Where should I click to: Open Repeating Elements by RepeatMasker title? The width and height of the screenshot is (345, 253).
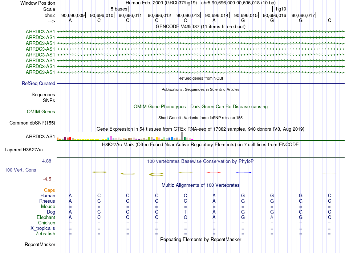pyautogui.click(x=200, y=240)
